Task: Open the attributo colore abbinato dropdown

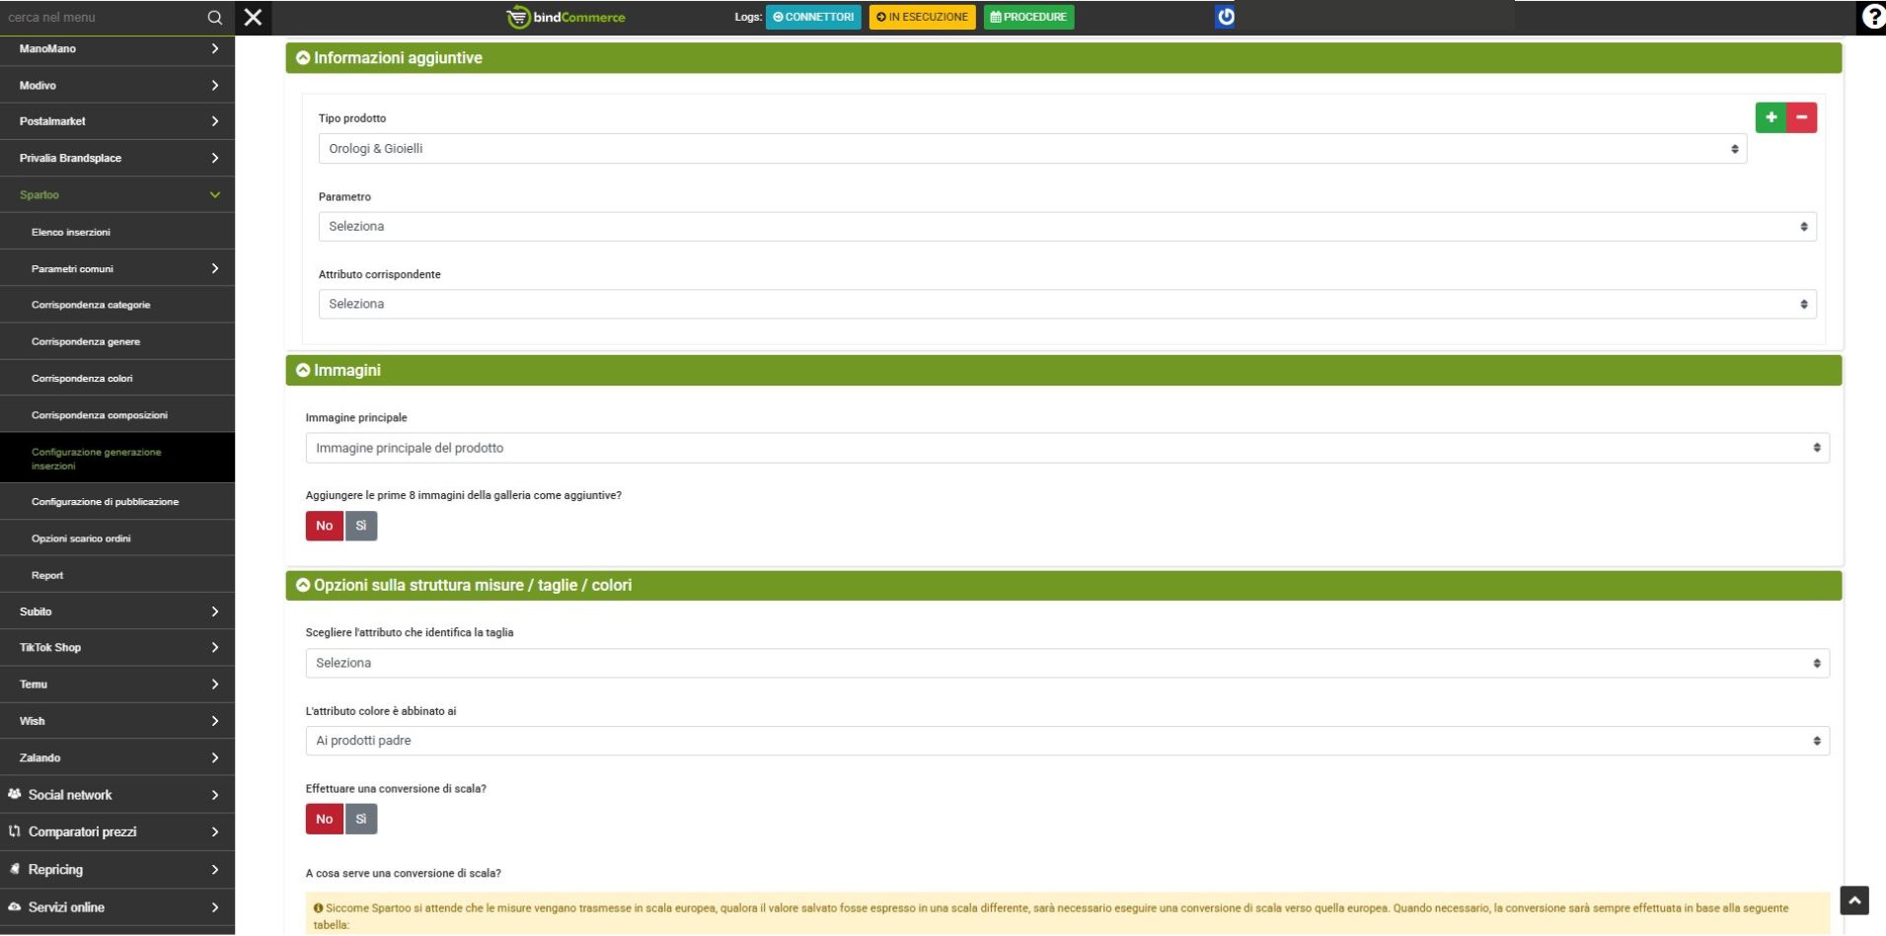Action: pos(1066,741)
